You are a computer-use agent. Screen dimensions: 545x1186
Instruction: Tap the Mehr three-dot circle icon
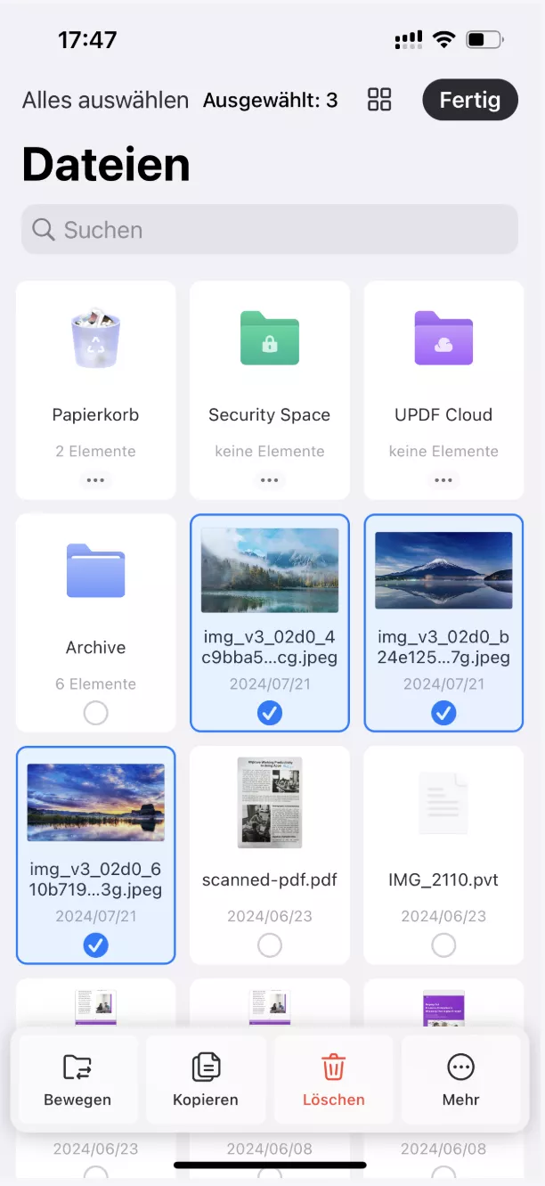pos(461,1066)
